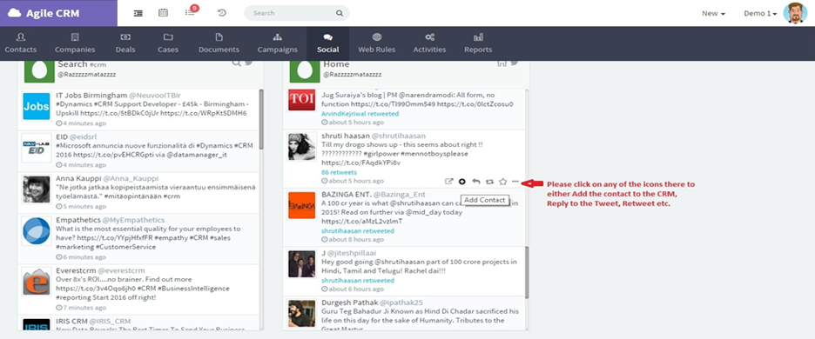Open the Web Rules tab
Screen dimensions: 815x339
coord(377,43)
